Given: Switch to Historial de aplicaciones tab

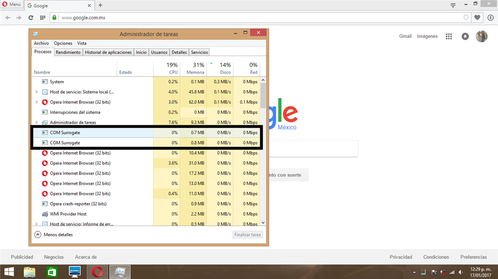Looking at the screenshot, I should point(108,52).
